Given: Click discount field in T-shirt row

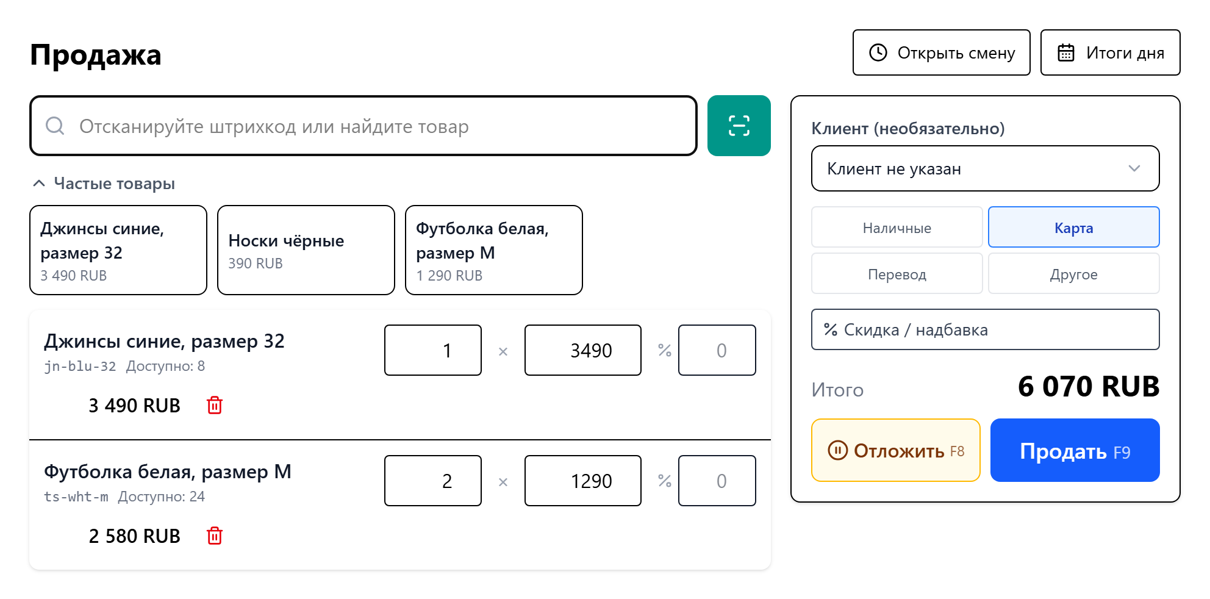Looking at the screenshot, I should pyautogui.click(x=717, y=481).
